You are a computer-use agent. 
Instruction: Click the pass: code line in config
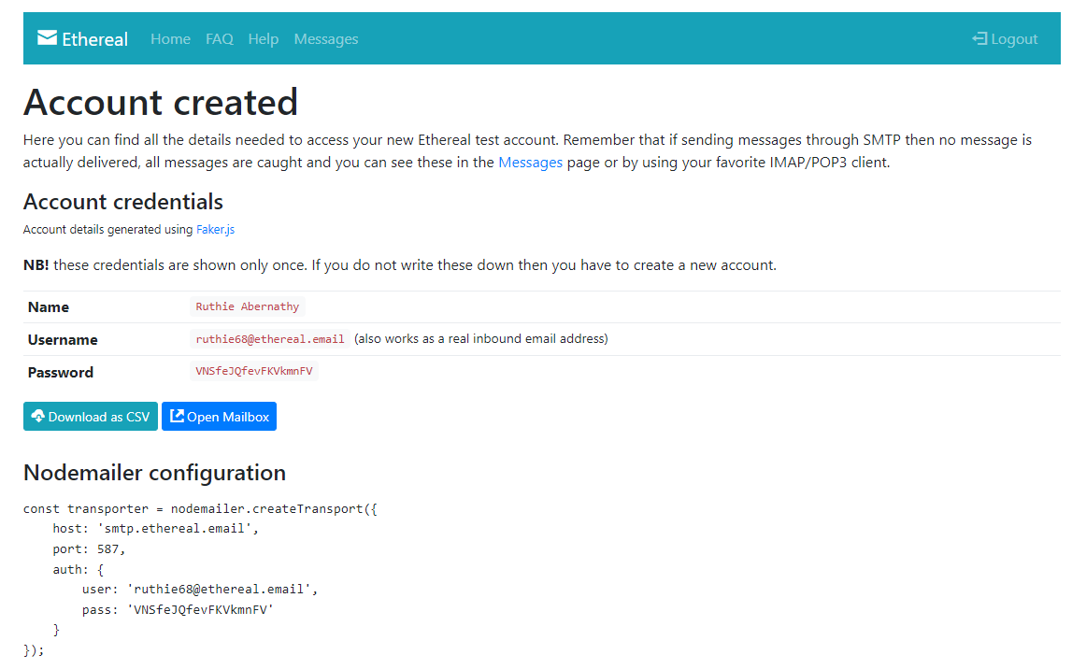(178, 609)
